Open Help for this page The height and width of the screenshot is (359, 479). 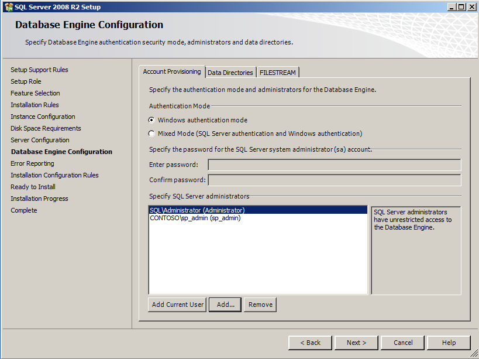point(449,343)
